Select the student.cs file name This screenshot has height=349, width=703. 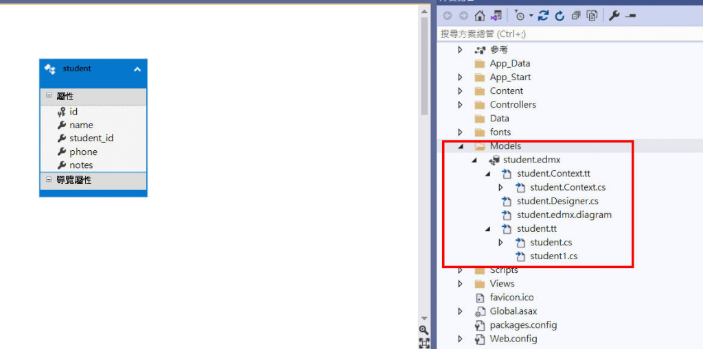point(551,242)
